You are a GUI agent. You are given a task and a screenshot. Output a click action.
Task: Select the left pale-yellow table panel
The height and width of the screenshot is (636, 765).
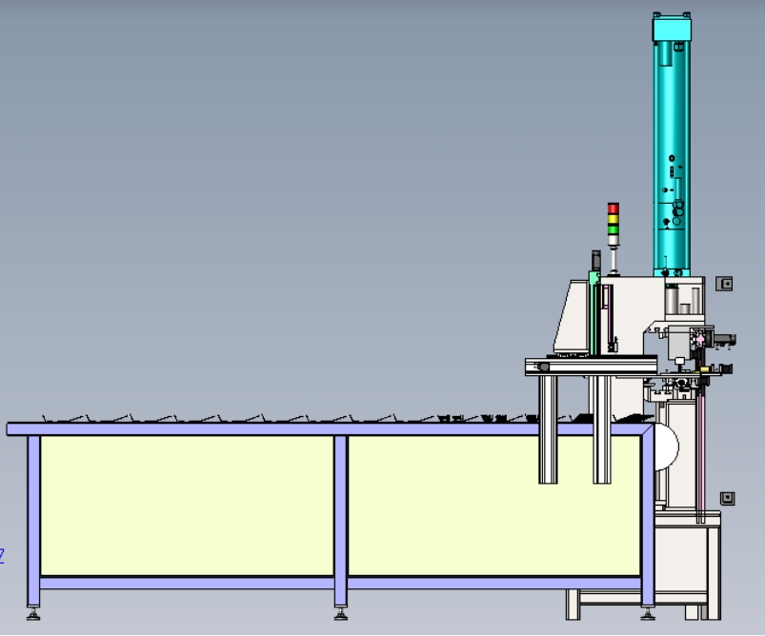point(187,506)
